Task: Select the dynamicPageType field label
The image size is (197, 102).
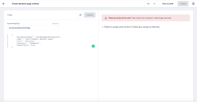Action: [x=13, y=23]
